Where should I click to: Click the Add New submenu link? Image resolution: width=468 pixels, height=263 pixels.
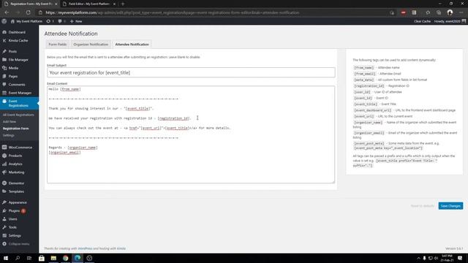pyautogui.click(x=10, y=122)
